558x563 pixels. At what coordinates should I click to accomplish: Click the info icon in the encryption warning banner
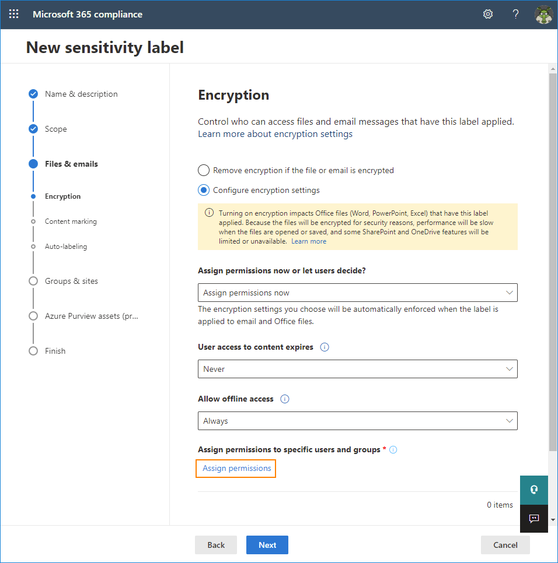[x=209, y=212]
